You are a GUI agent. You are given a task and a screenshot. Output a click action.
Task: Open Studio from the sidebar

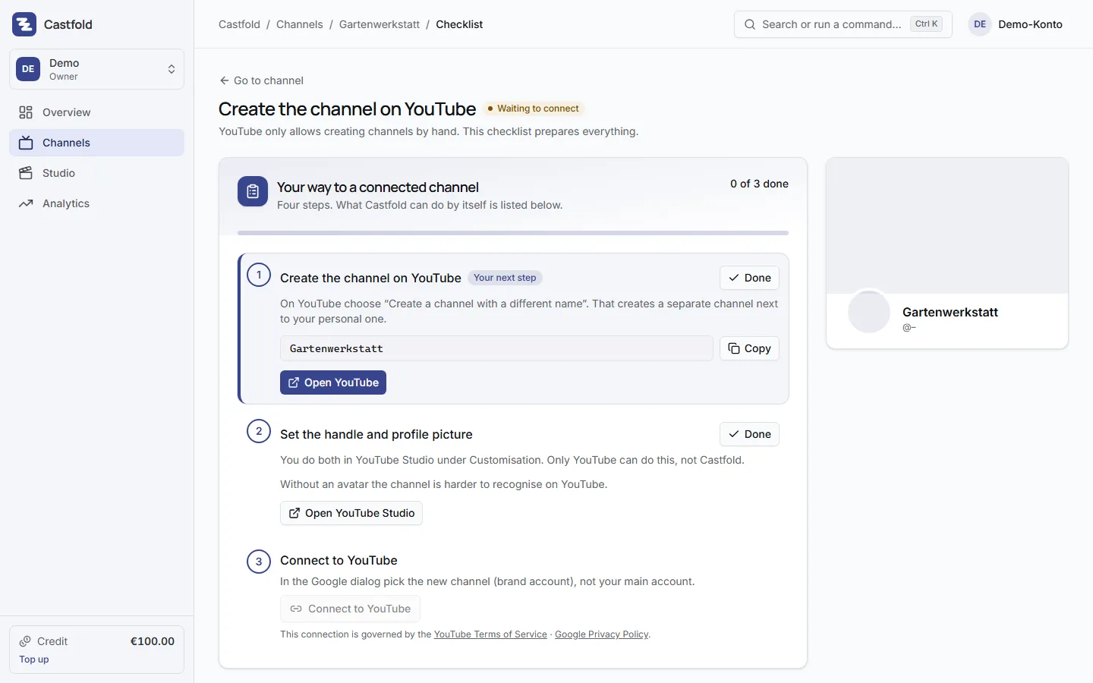click(96, 173)
